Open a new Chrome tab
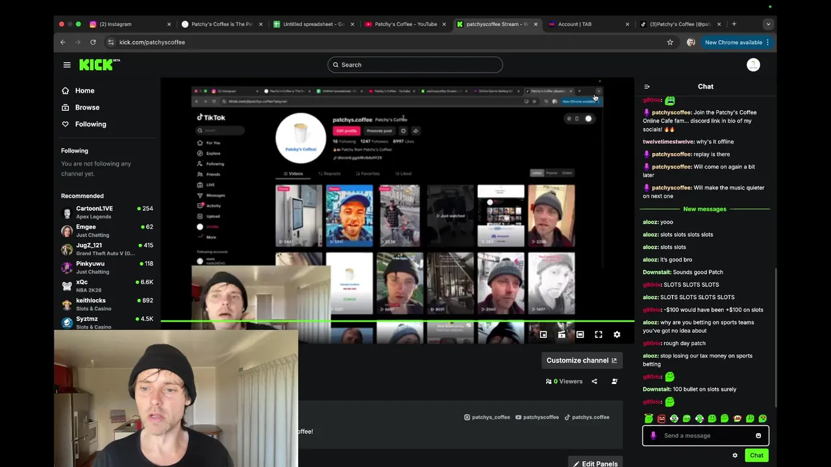This screenshot has height=467, width=831. (734, 24)
